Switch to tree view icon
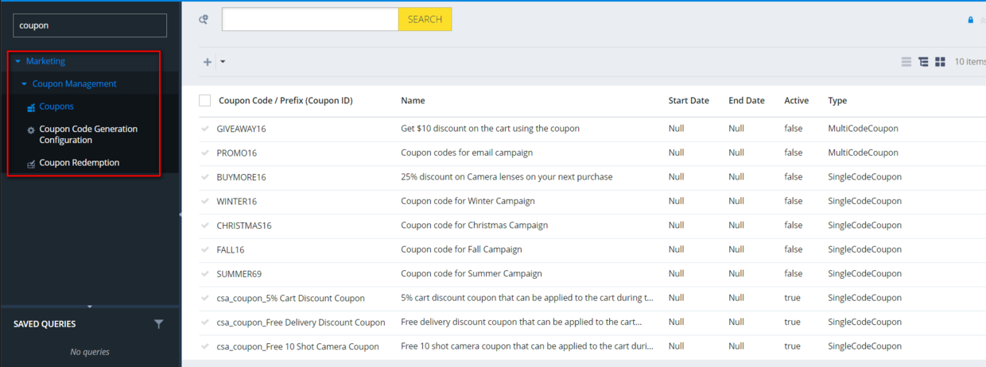 [923, 62]
